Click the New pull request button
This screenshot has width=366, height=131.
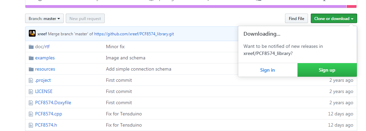pyautogui.click(x=85, y=18)
